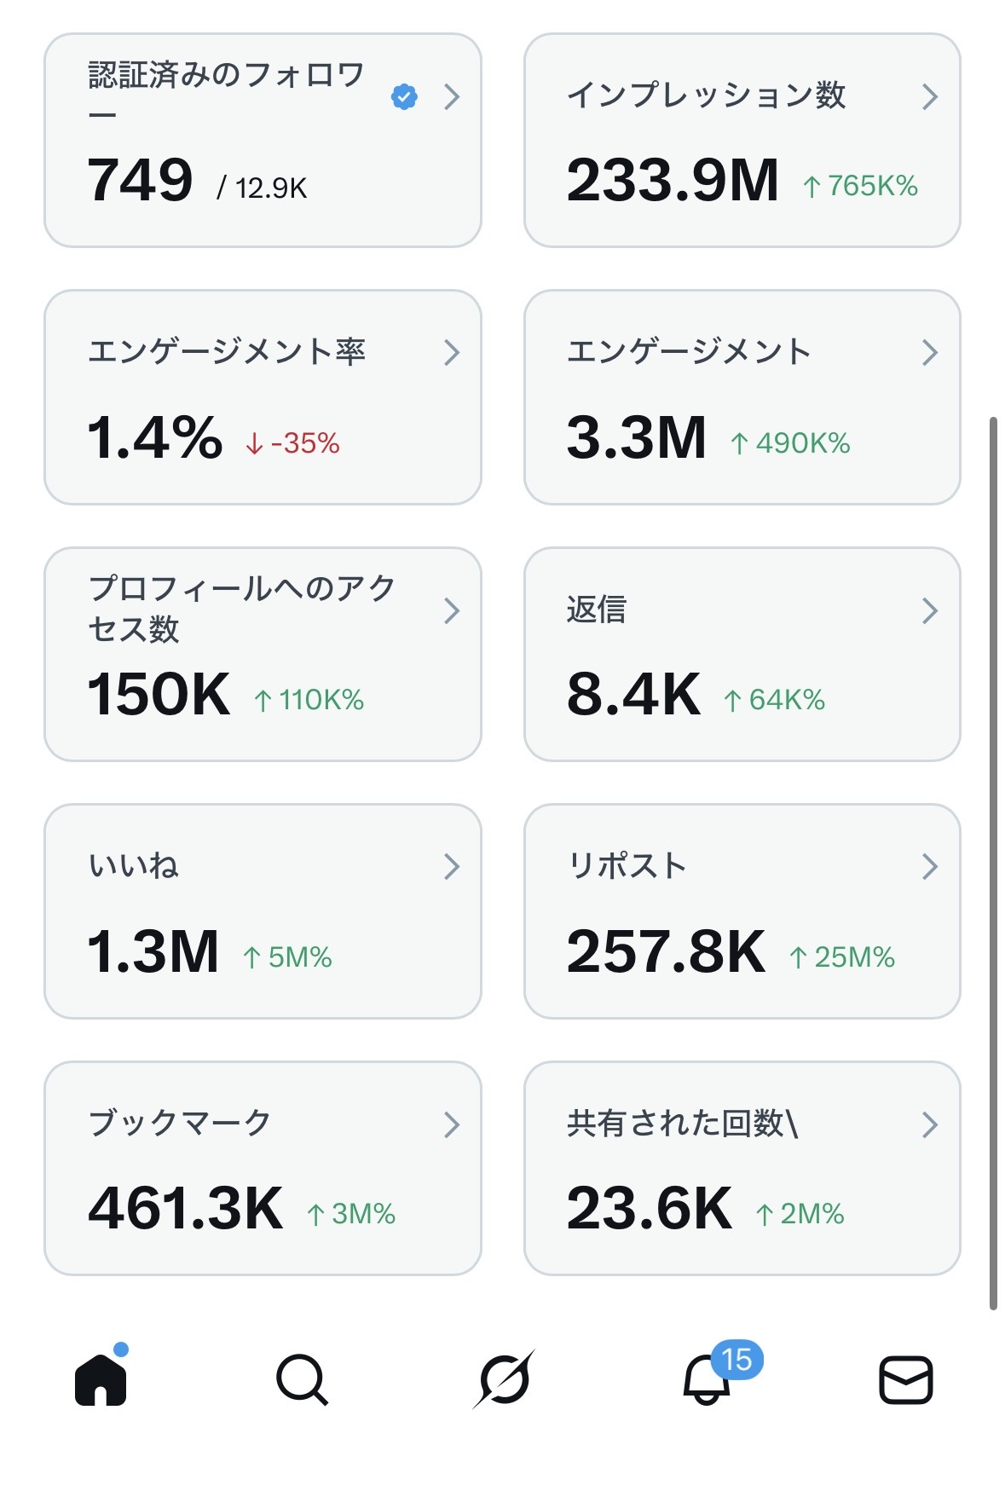This screenshot has width=1005, height=1491.
Task: Open the Home tab icon
Action: 101,1378
